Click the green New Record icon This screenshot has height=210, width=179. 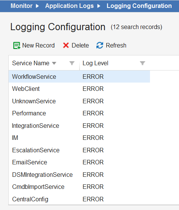17,46
